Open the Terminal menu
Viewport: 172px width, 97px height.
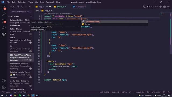pos(50,2)
